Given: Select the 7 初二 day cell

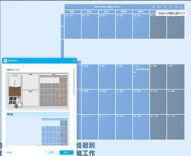Looking at the screenshot, I should coord(176,77).
